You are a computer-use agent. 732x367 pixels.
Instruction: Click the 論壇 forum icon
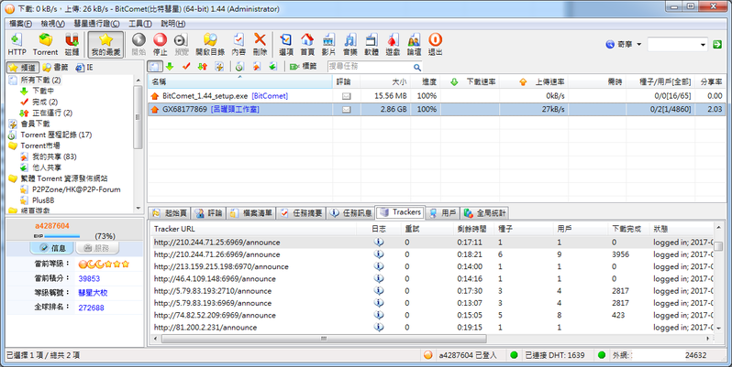(x=414, y=45)
